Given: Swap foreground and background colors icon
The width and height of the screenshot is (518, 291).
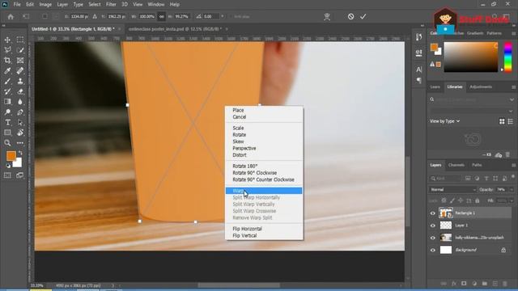Looking at the screenshot, I should tap(20, 153).
